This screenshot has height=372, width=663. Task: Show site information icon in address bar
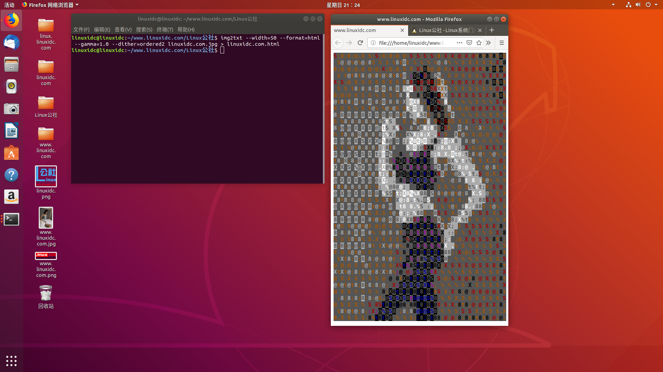pos(373,43)
